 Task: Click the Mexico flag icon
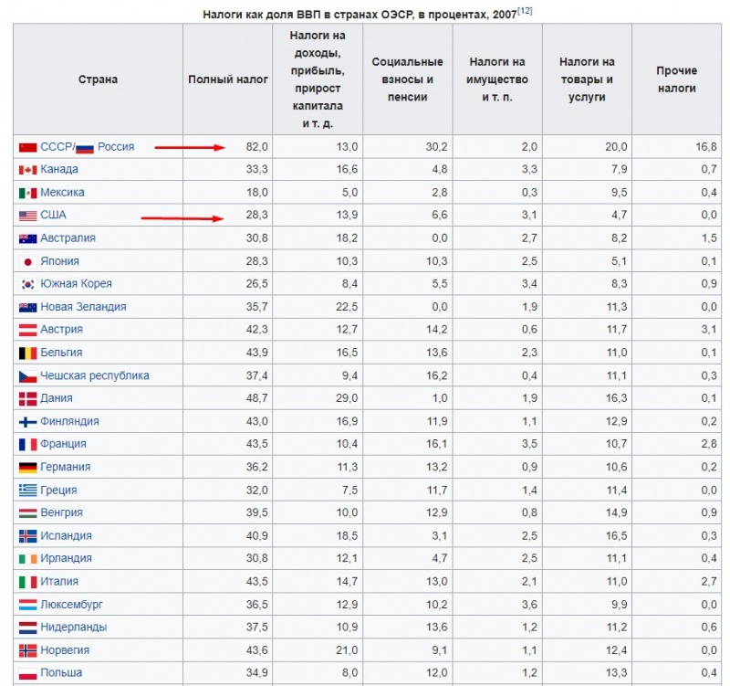coord(27,193)
